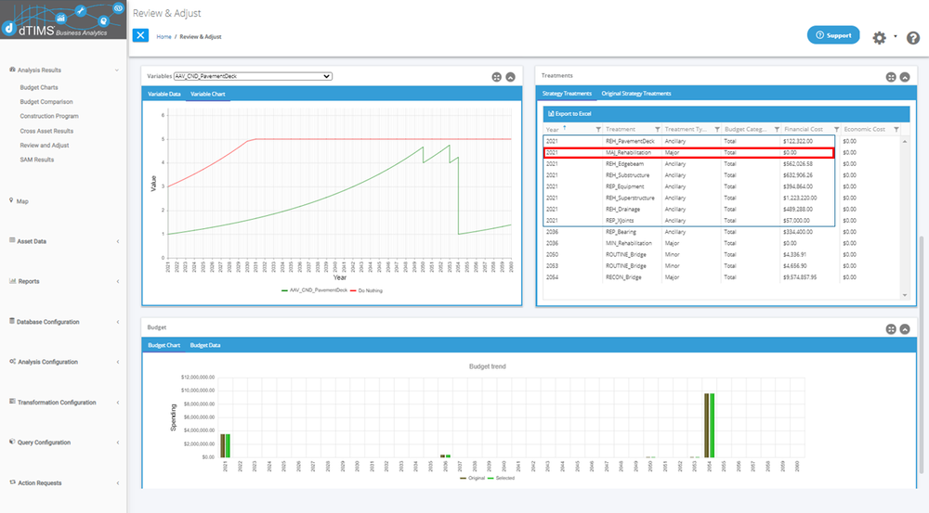929x513 pixels.
Task: Collapse the Budget panel
Action: 905,329
